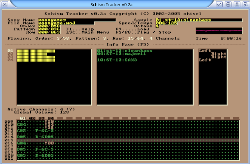Click the Speed/Tempo value 004/125
This screenshot has height=164, width=250.
click(x=166, y=23)
